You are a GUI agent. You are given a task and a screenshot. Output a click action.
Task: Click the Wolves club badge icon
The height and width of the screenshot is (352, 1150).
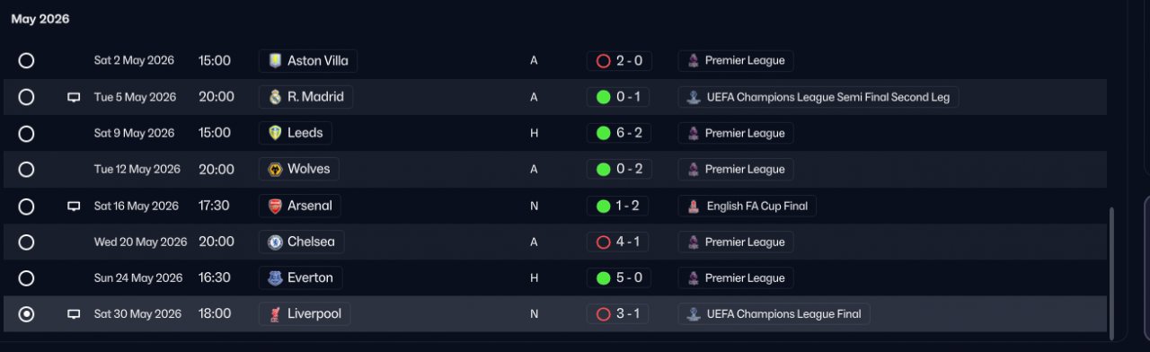click(275, 169)
